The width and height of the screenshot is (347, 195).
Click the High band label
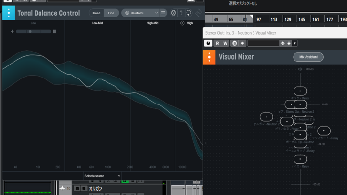(190, 23)
